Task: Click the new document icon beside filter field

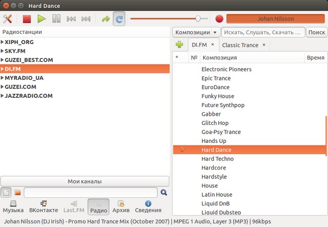Action: [6, 192]
